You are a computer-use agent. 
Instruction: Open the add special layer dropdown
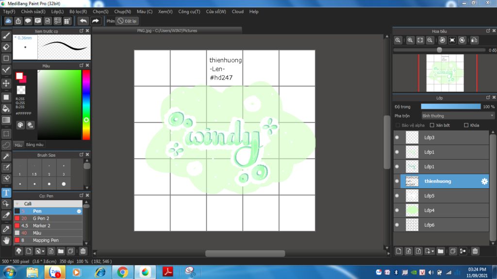[432, 251]
